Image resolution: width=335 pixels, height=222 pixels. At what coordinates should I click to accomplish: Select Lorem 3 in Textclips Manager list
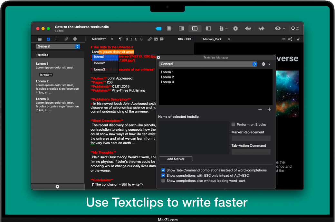click(x=167, y=82)
